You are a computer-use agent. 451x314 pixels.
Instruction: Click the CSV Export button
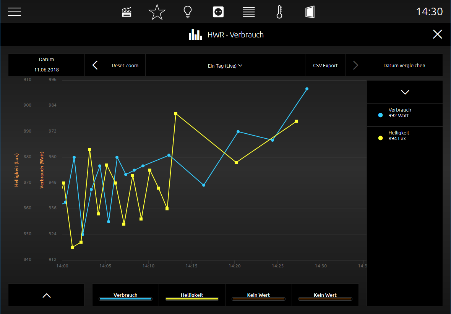[x=325, y=66]
